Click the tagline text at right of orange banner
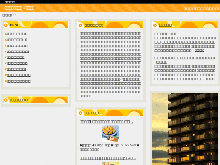 pyautogui.click(x=201, y=9)
